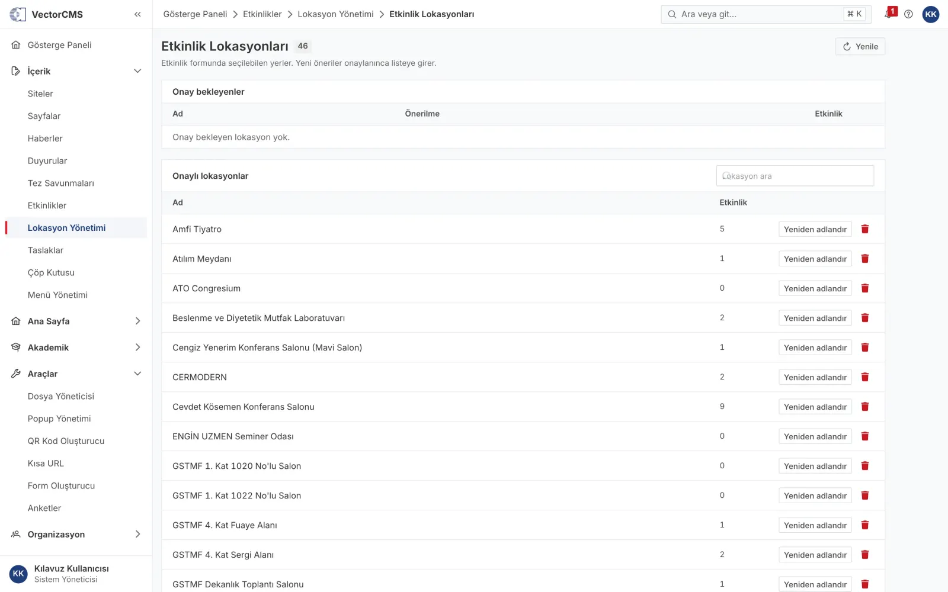The width and height of the screenshot is (948, 592).
Task: Select Lokasyon Yönetimi in the sidebar
Action: (76, 228)
